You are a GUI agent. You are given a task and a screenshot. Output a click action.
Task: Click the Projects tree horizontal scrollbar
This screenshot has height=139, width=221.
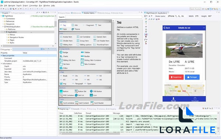click(x=21, y=46)
